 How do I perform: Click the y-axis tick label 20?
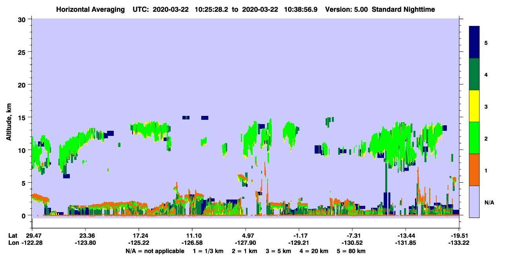tap(23, 84)
